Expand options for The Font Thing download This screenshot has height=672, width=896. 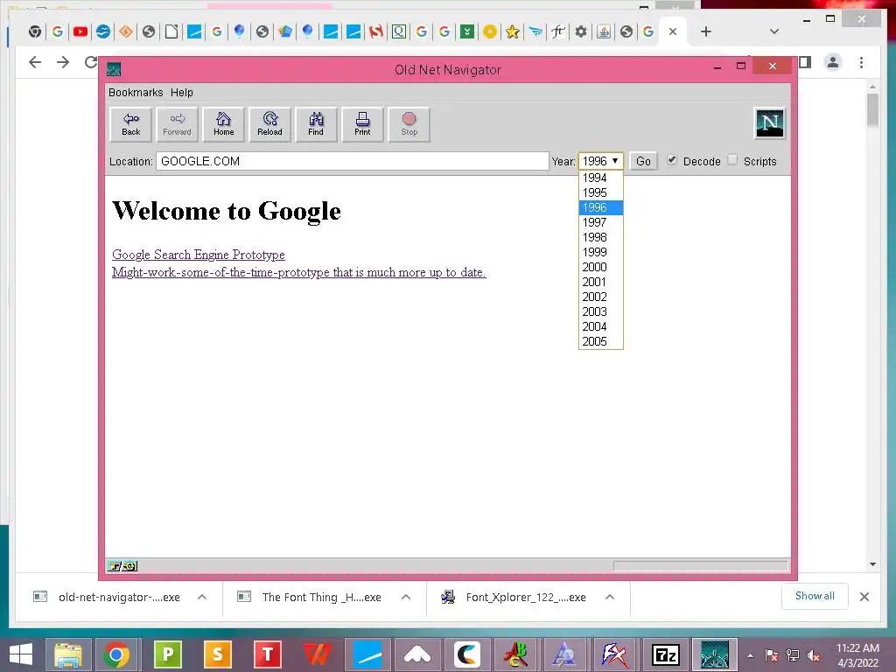406,597
